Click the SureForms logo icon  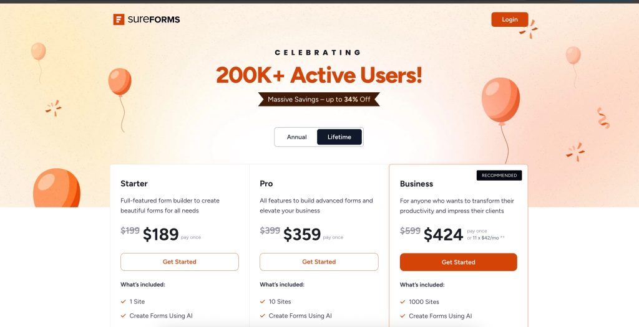119,19
